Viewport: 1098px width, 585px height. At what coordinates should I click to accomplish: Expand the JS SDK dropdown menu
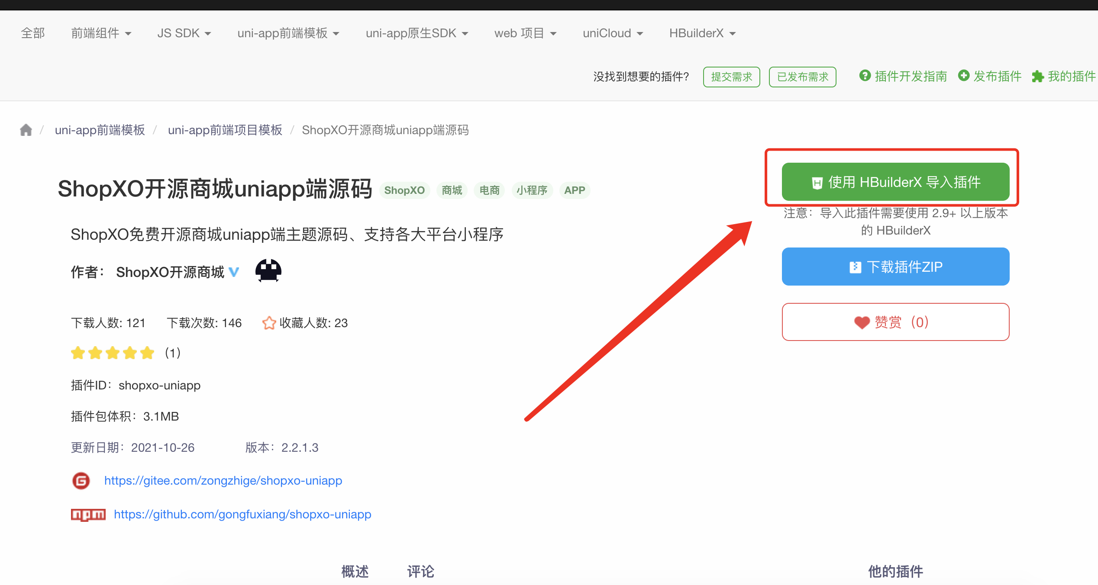coord(184,33)
